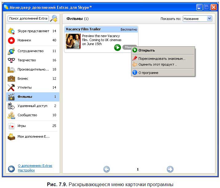Open О программе from context menu
The width and height of the screenshot is (220, 188).
click(x=148, y=73)
